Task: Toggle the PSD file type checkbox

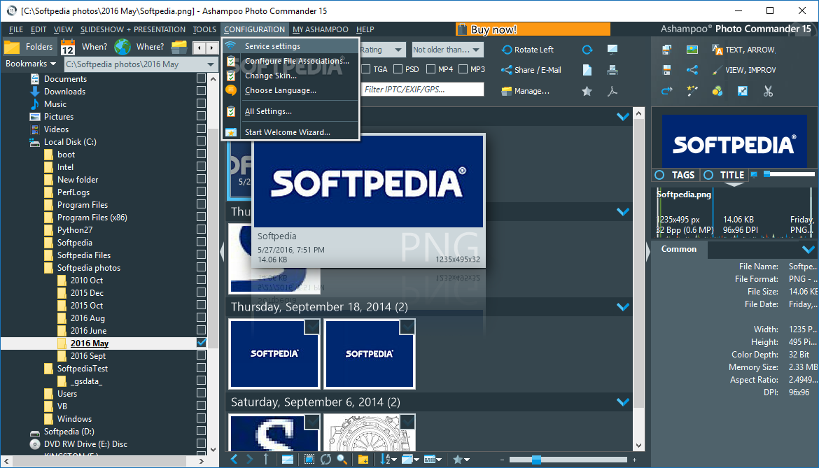Action: [398, 69]
